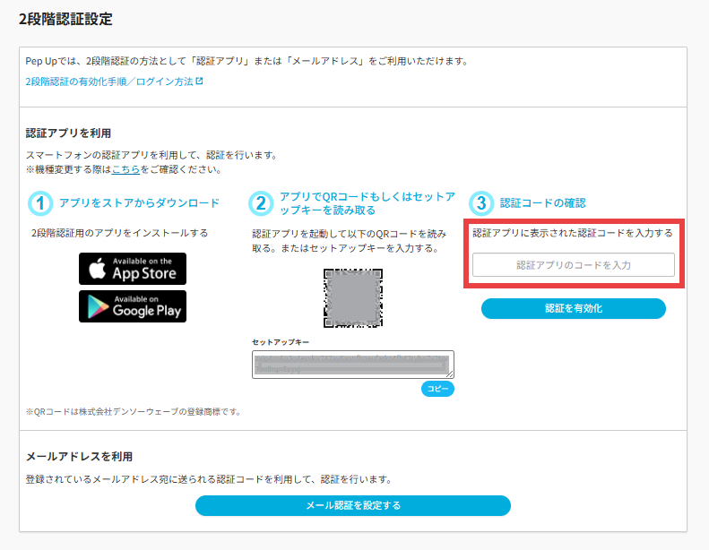This screenshot has width=709, height=550.
Task: Open the 2段階認証の有効化手順／ログイン方法 link text
Action: point(109,82)
